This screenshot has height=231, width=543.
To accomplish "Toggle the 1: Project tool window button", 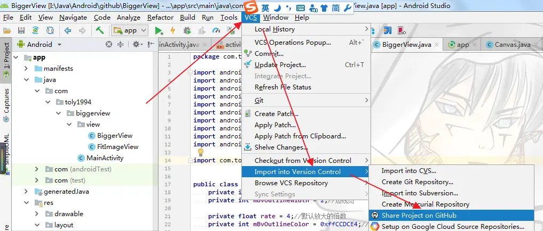I will [6, 60].
